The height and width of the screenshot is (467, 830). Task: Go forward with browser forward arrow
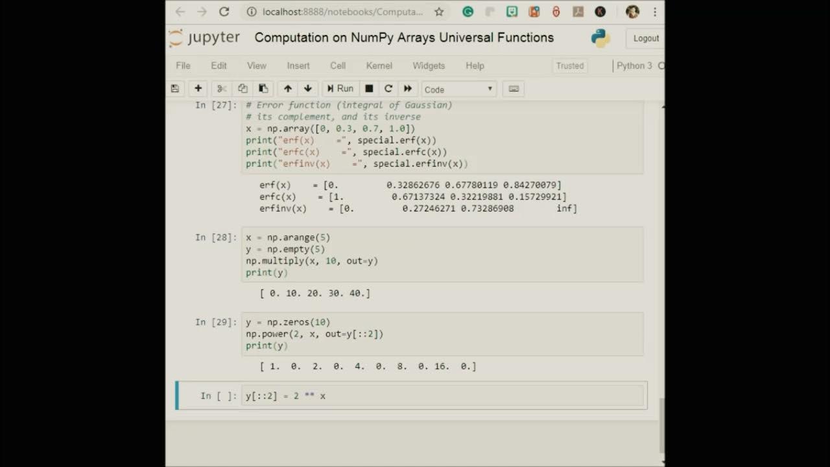point(202,12)
